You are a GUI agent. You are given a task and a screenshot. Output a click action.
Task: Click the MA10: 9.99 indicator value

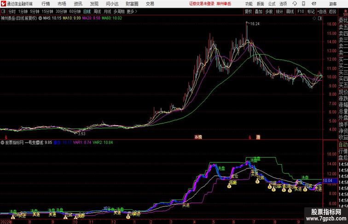click(72, 18)
